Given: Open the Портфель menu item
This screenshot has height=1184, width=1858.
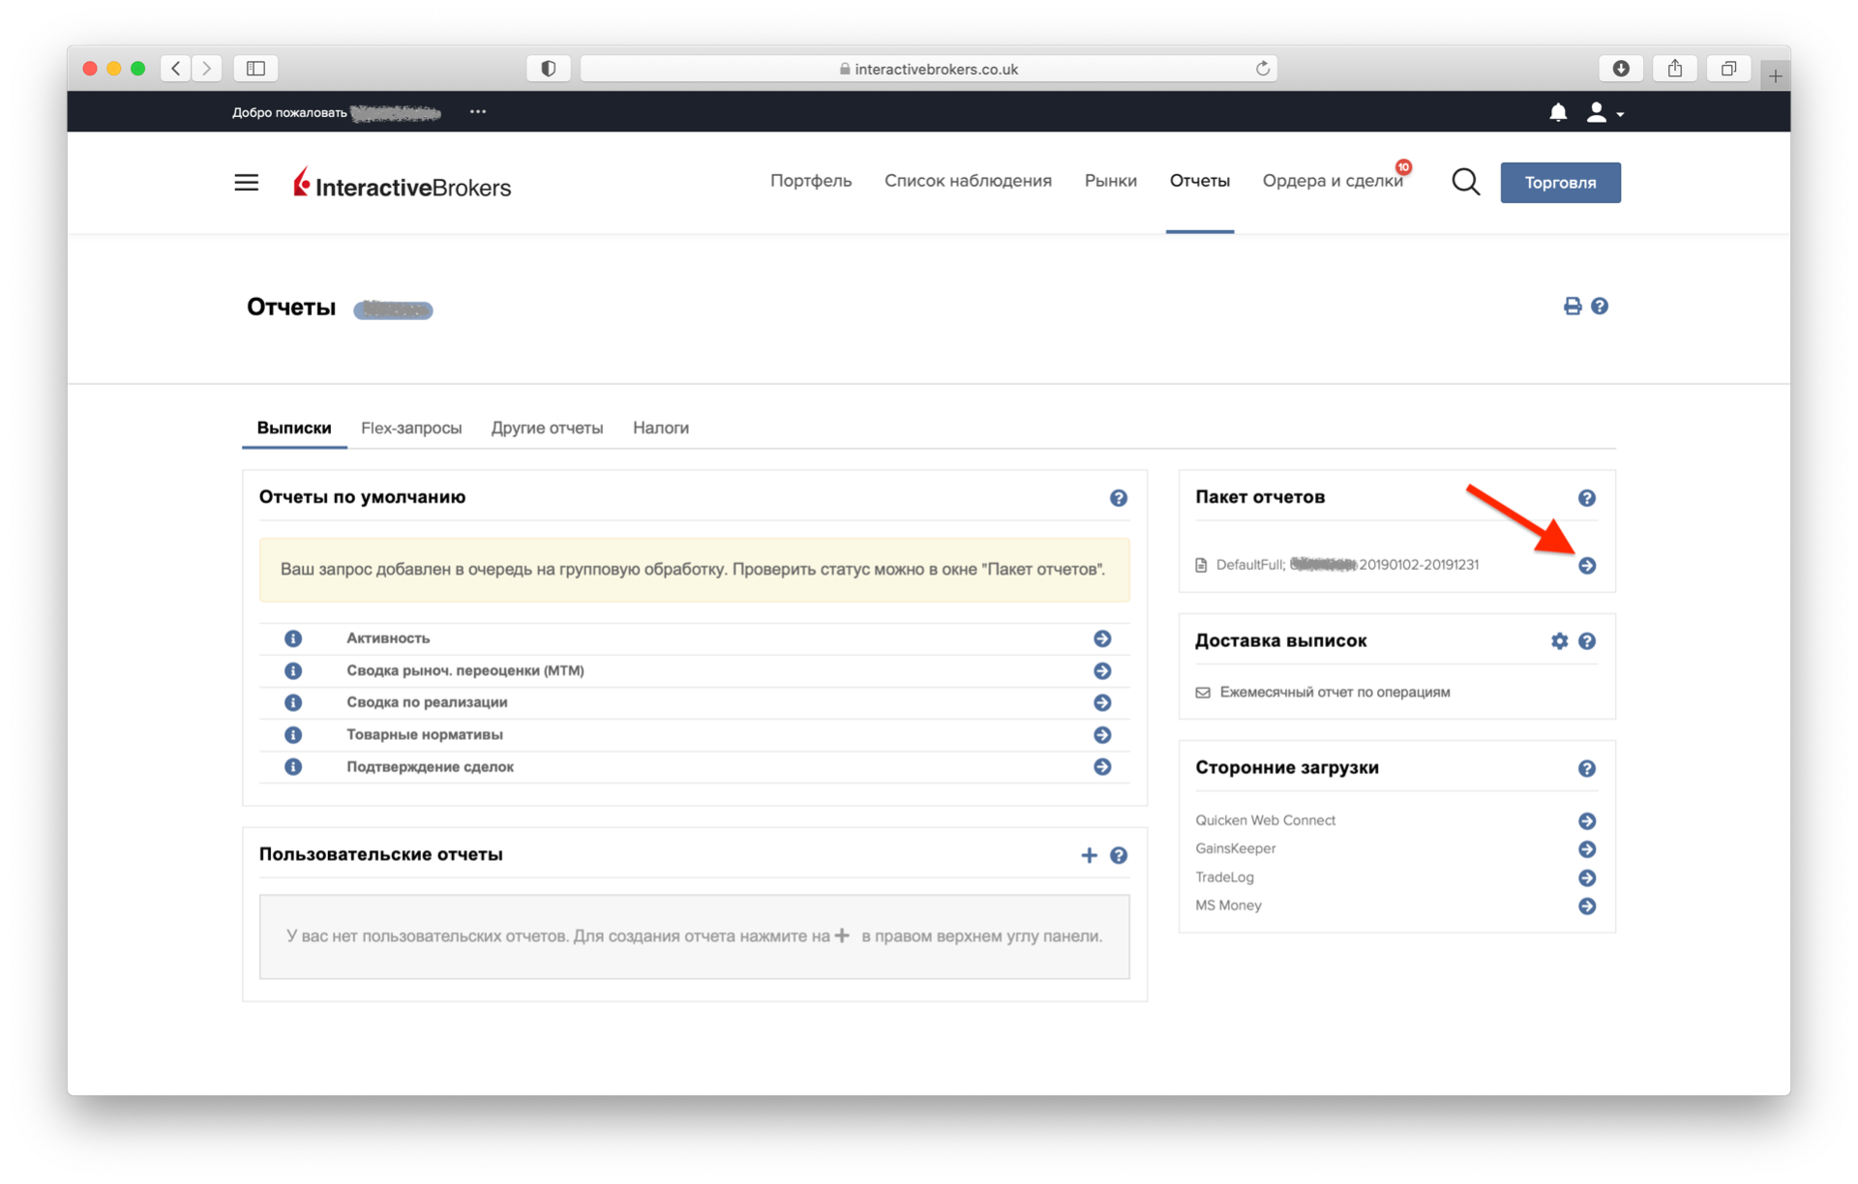Looking at the screenshot, I should click(x=811, y=181).
